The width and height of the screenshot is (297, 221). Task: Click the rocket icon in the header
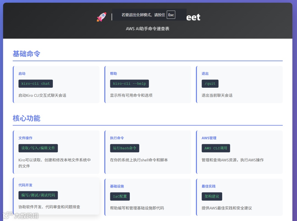[102, 17]
